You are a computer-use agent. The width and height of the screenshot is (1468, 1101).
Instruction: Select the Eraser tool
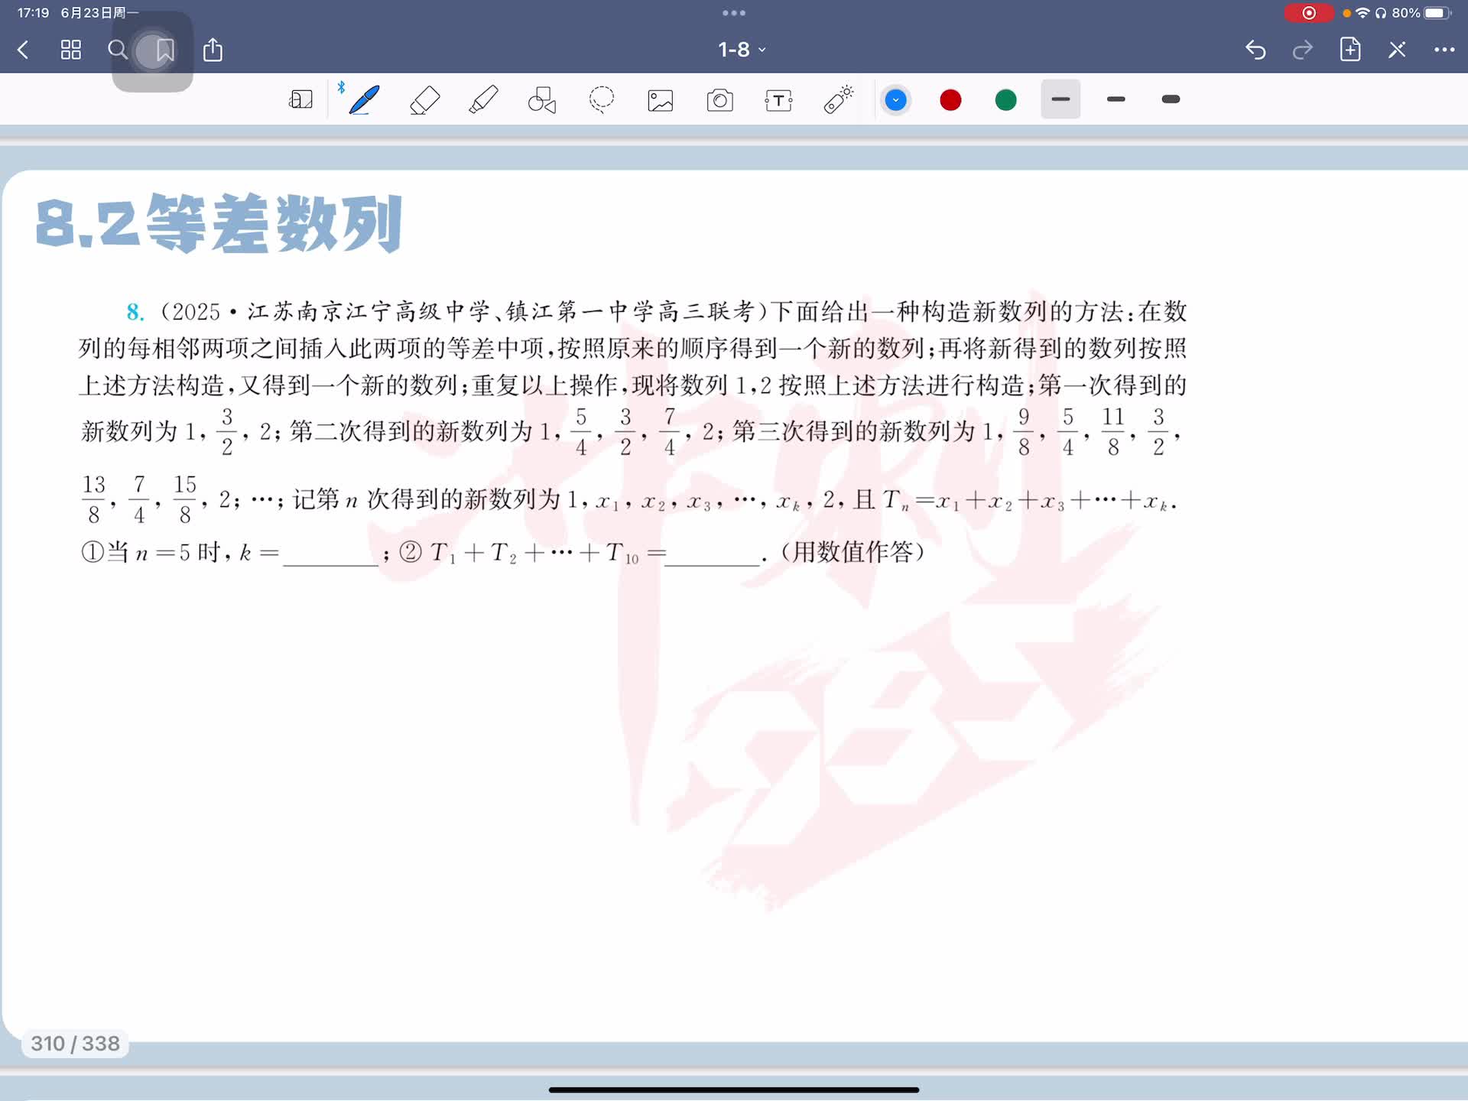424,100
